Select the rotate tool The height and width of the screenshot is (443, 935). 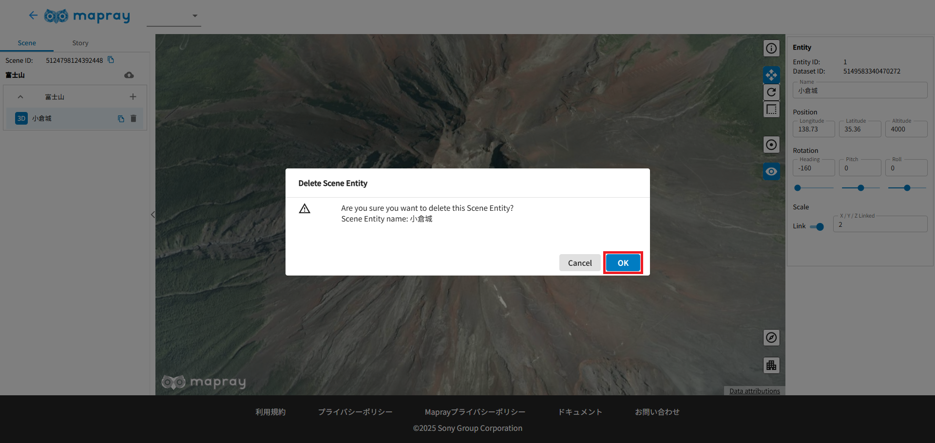[x=771, y=92]
